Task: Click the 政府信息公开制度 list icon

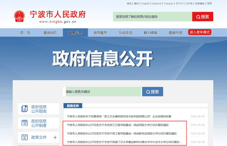Action: point(25,123)
